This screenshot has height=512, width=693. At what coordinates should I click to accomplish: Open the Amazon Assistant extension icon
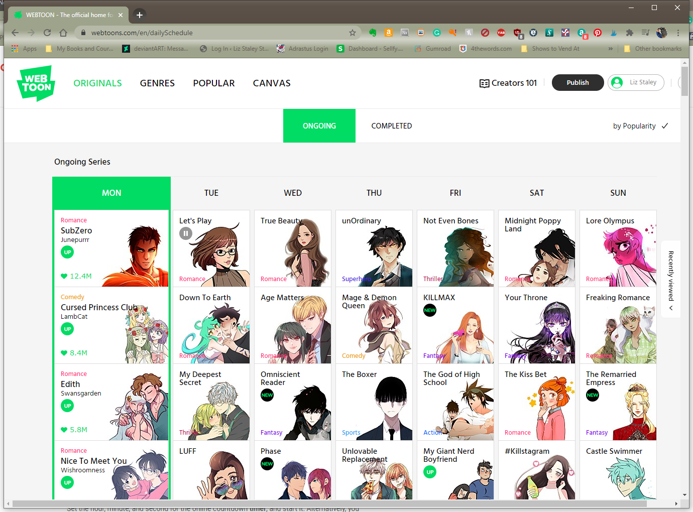pyautogui.click(x=388, y=33)
